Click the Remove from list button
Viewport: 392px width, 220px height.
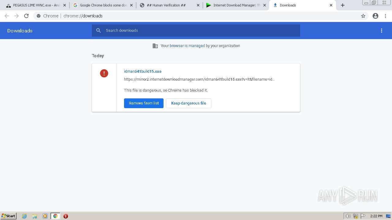click(x=144, y=103)
